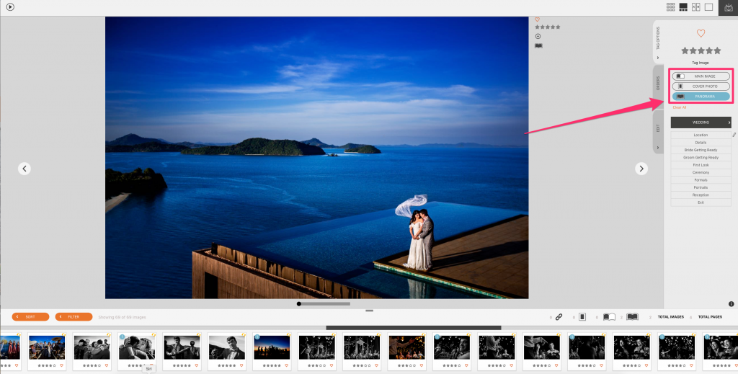Click the Clear All link
The width and height of the screenshot is (738, 374).
pos(679,107)
